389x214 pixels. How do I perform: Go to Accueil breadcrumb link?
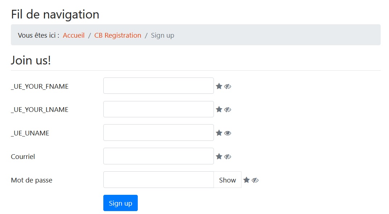coord(74,35)
